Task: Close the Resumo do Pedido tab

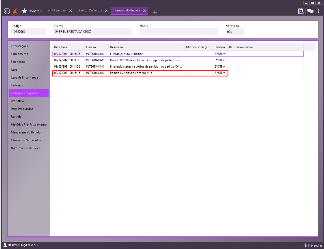Action: click(x=145, y=11)
